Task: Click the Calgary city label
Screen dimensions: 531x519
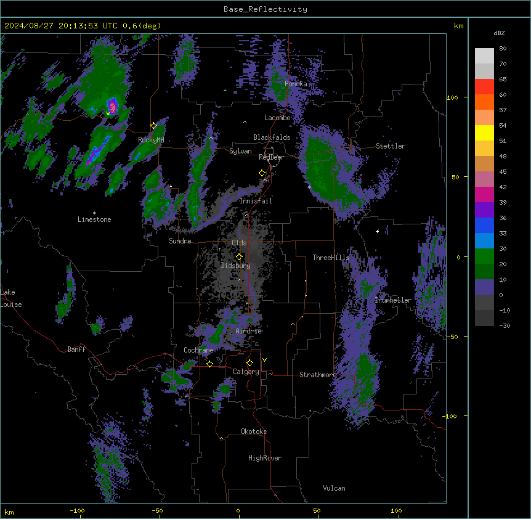Action: tap(246, 372)
